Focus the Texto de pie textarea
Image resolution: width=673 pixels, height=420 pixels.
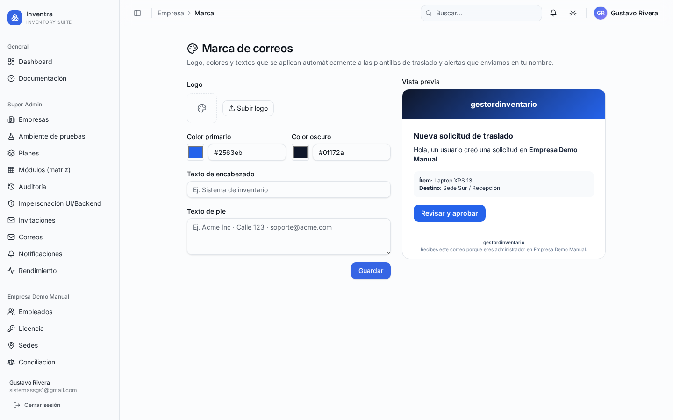[x=289, y=237]
